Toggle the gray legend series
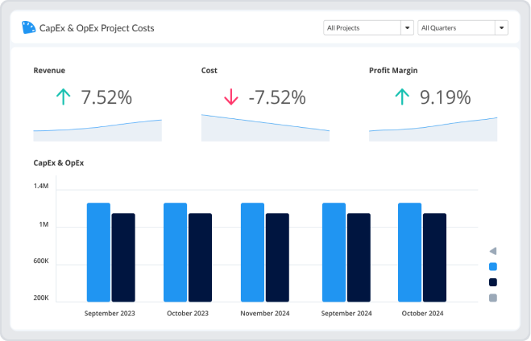The height and width of the screenshot is (341, 531). pos(493,298)
